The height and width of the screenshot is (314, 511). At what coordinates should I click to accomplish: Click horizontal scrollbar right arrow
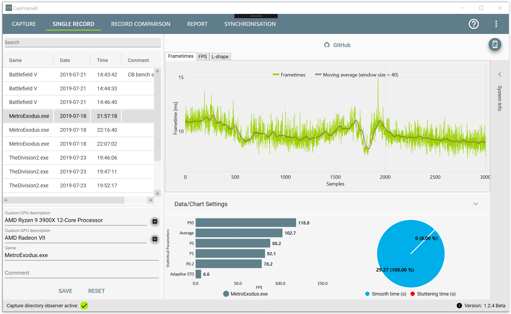[x=151, y=200]
